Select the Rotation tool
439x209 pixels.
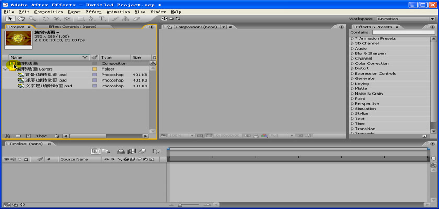coord(45,19)
